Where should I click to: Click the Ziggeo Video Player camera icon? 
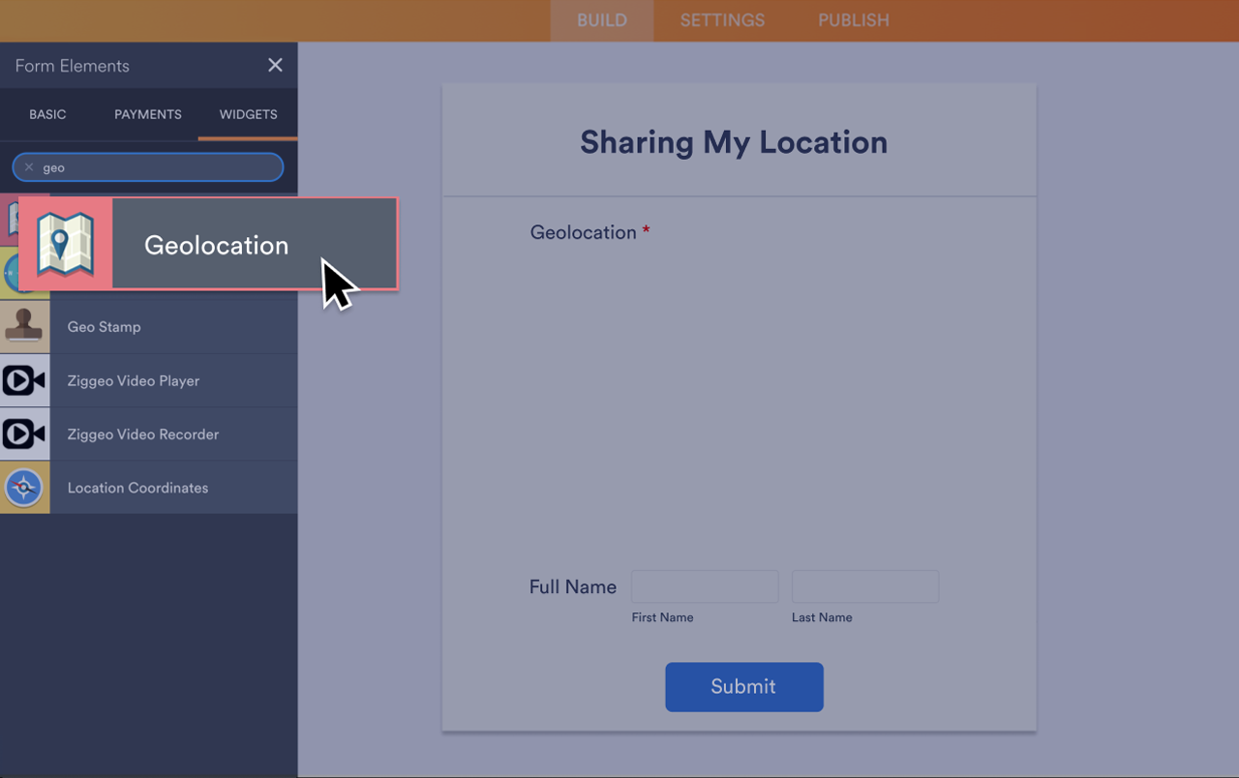[23, 380]
